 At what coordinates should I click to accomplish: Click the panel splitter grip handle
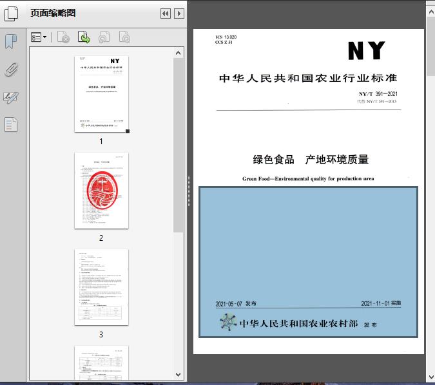(x=189, y=191)
